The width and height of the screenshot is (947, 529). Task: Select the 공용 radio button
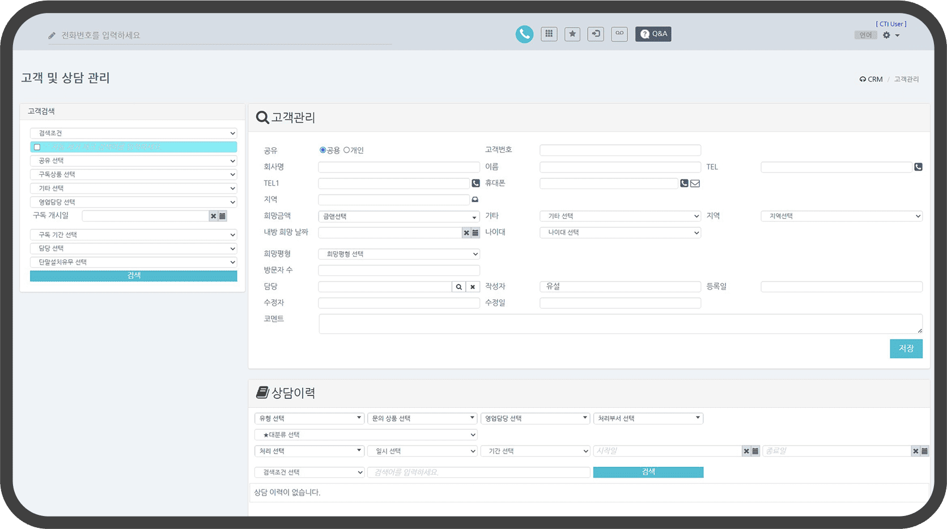[322, 150]
